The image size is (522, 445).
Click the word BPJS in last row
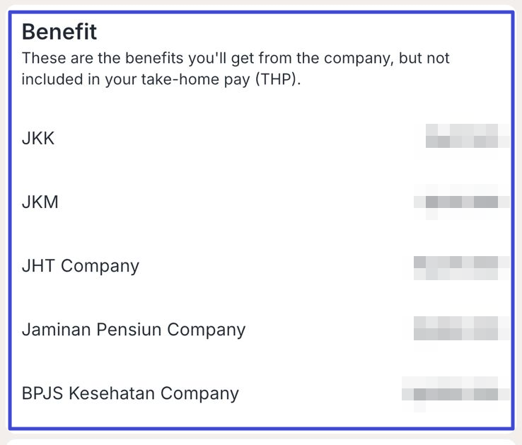[x=42, y=393]
